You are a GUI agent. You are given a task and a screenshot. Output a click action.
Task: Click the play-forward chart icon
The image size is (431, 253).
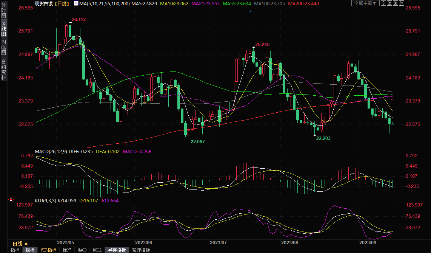pyautogui.click(x=395, y=3)
